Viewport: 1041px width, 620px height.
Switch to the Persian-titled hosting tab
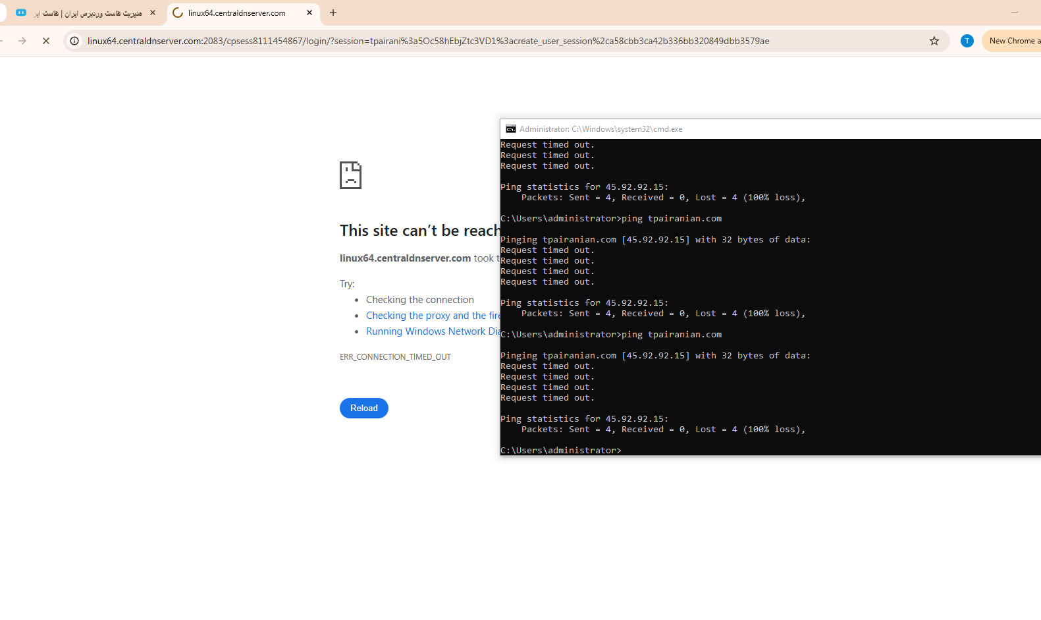pos(89,13)
